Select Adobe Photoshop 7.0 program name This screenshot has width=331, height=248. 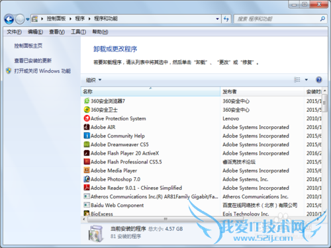[x=115, y=179]
